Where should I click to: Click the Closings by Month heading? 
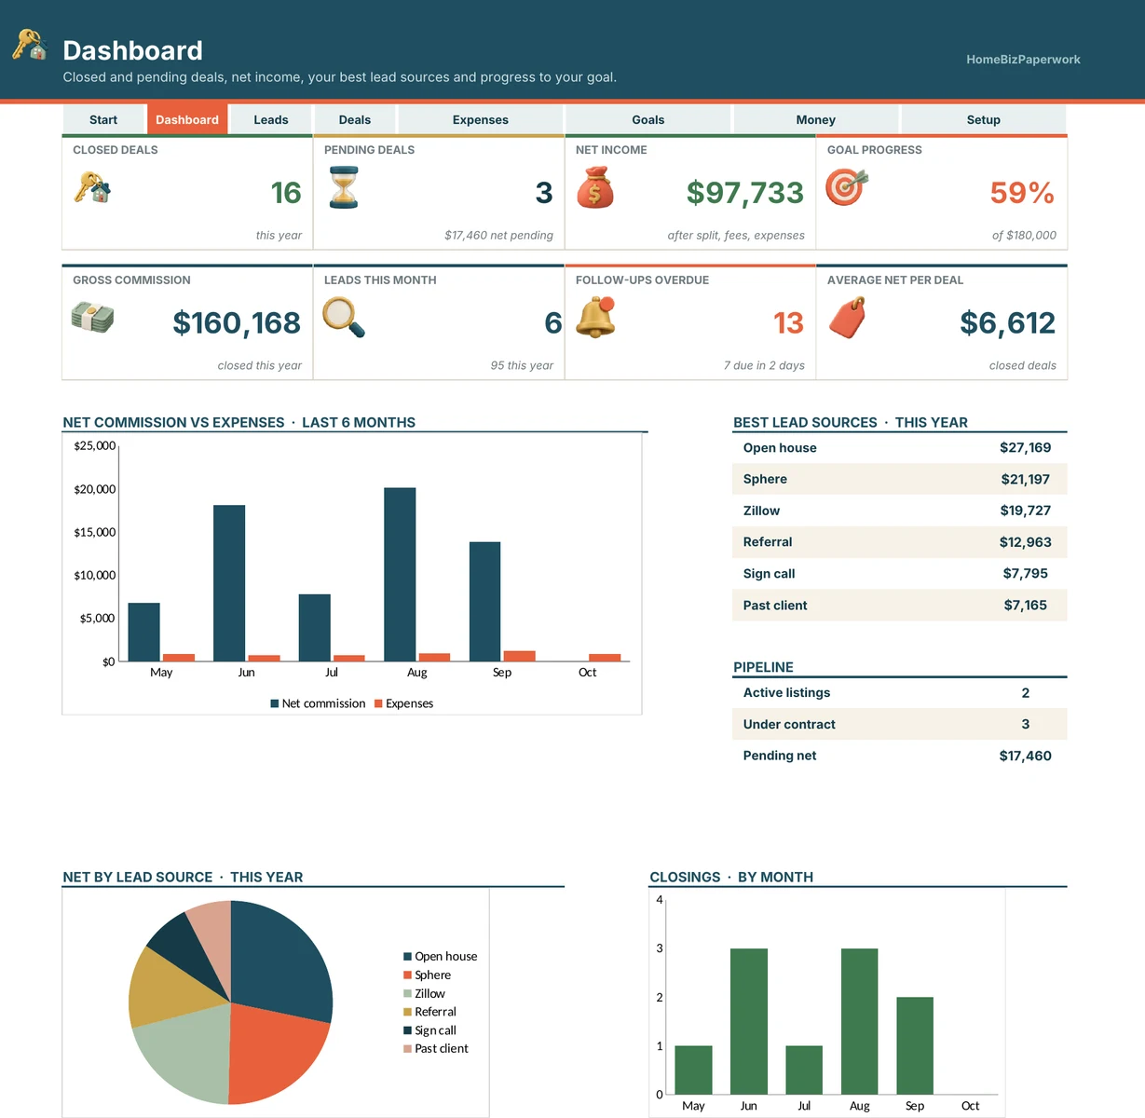tap(731, 877)
